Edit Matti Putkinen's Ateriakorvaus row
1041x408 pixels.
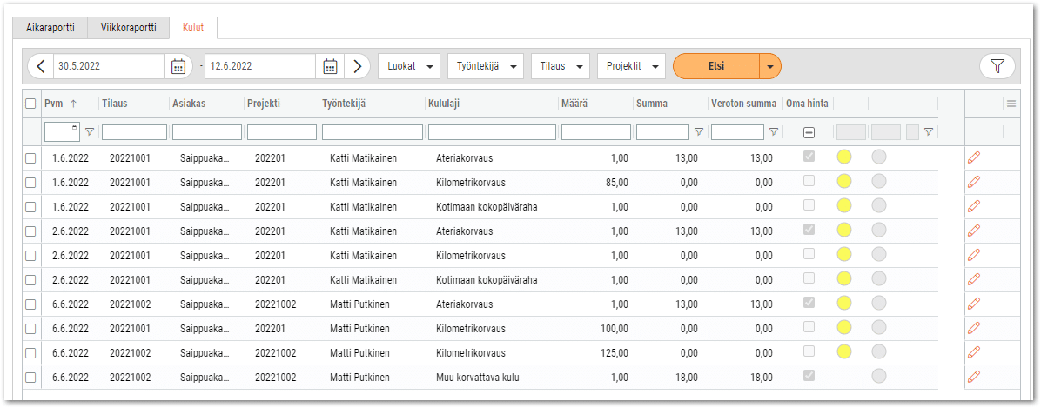point(974,304)
